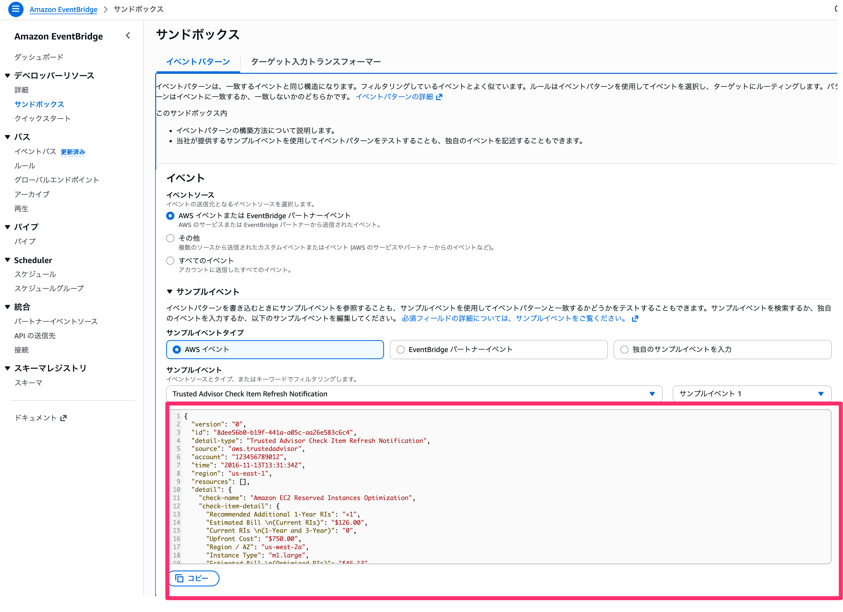The width and height of the screenshot is (843, 612).
Task: Open ルール from the sidebar
Action: click(x=24, y=165)
